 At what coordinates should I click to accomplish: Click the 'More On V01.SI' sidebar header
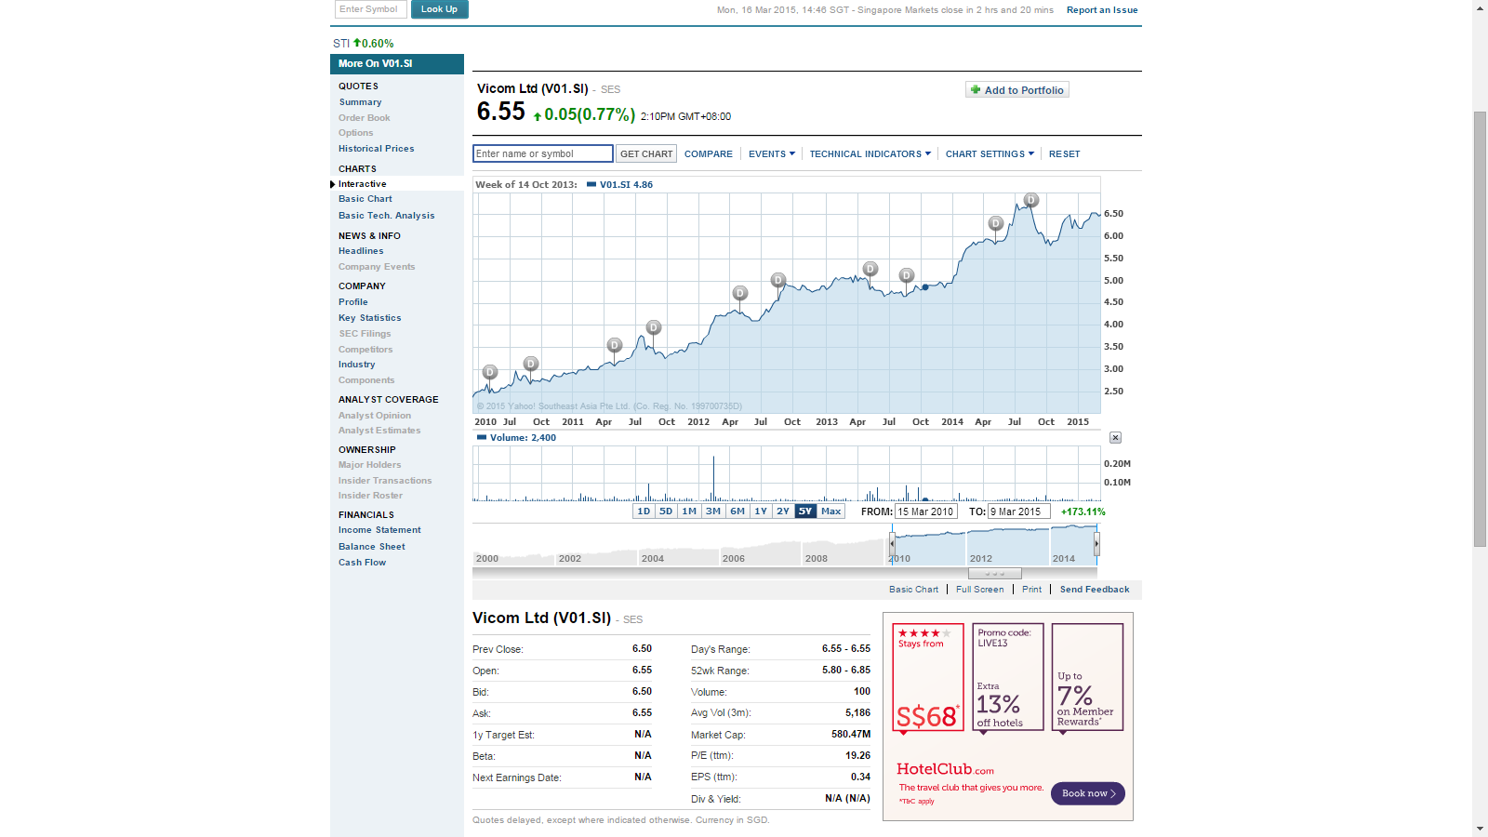coord(397,64)
